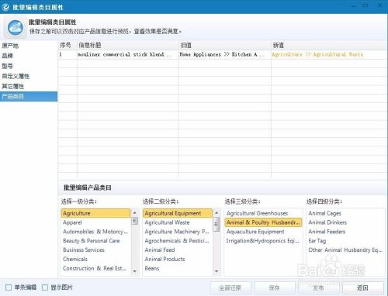
Task: Click row number 1 cell
Action: pyautogui.click(x=68, y=54)
